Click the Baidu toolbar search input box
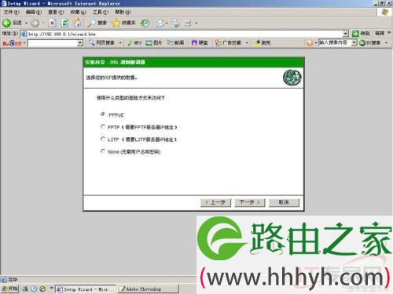This screenshot has height=294, width=393. click(55, 43)
